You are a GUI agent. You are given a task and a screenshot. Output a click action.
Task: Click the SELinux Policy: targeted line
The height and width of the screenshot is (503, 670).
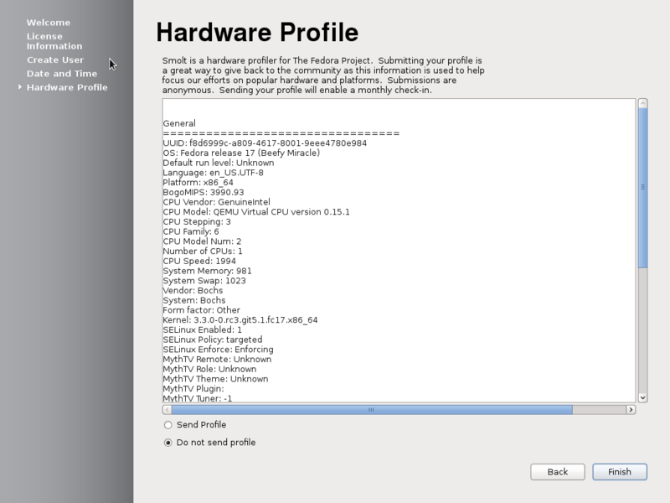(x=213, y=340)
